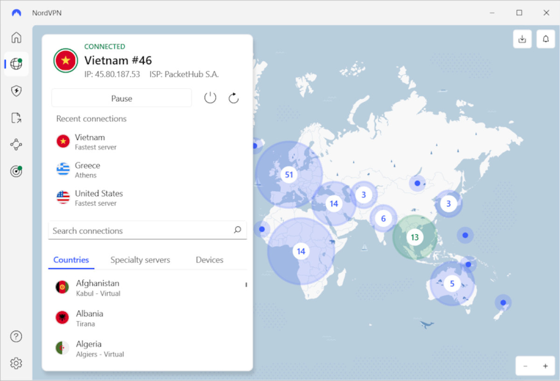Expand the Europe cluster with 51 servers
Screen dimensions: 560x381
tap(289, 174)
